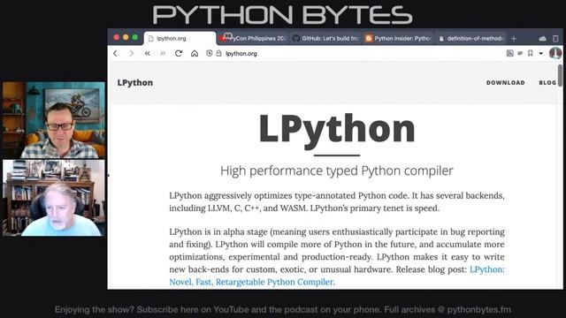Click the bookmark icon in address bar

[531, 53]
